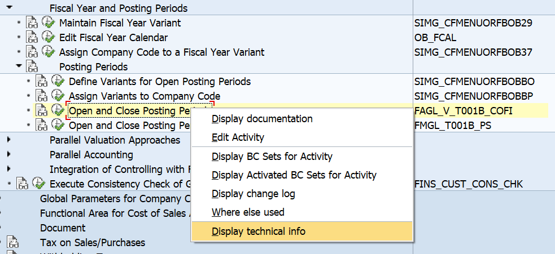
Task: Click documentation icon beside Tax on Sales/Purchases
Action: pos(13,243)
